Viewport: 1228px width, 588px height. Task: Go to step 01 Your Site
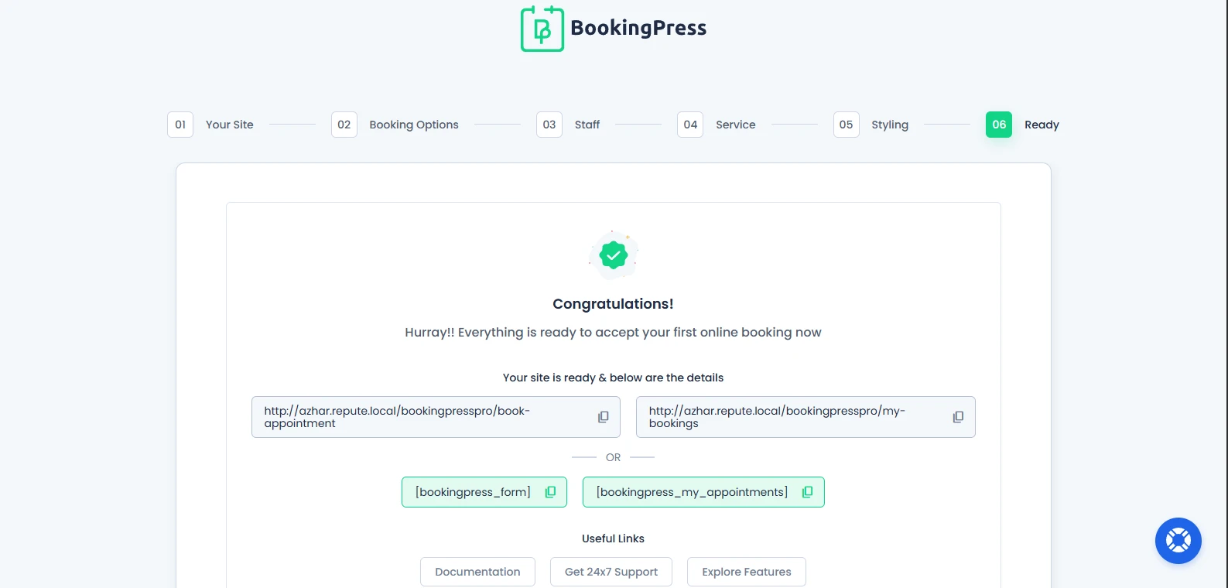pos(210,125)
